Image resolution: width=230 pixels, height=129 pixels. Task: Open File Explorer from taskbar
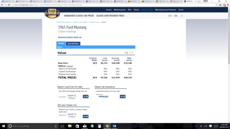coord(70,126)
